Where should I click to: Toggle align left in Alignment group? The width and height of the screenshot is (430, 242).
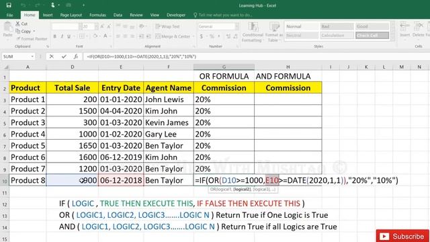coord(118,36)
